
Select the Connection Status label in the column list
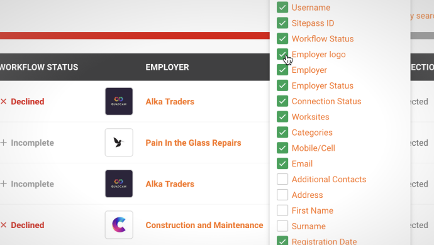(x=326, y=101)
